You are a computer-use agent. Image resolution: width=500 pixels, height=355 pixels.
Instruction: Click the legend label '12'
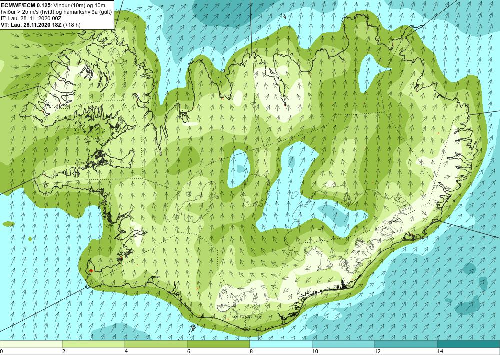coord(377,351)
